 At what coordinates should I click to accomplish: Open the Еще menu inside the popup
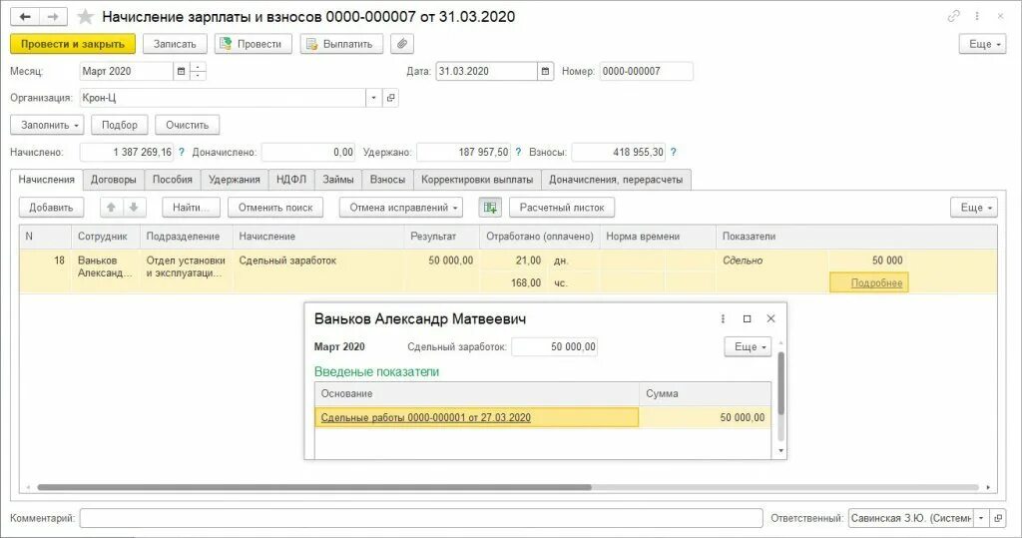(748, 347)
